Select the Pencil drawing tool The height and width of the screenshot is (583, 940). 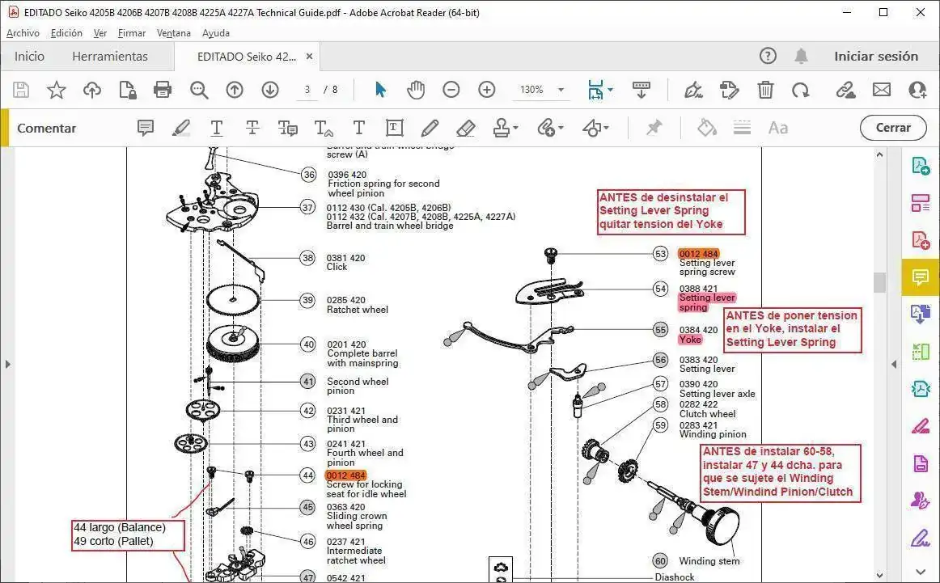[x=430, y=128]
